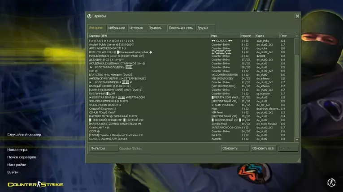This screenshot has width=343, height=192.
Task: Click Выйти in main menu
Action: (13, 172)
